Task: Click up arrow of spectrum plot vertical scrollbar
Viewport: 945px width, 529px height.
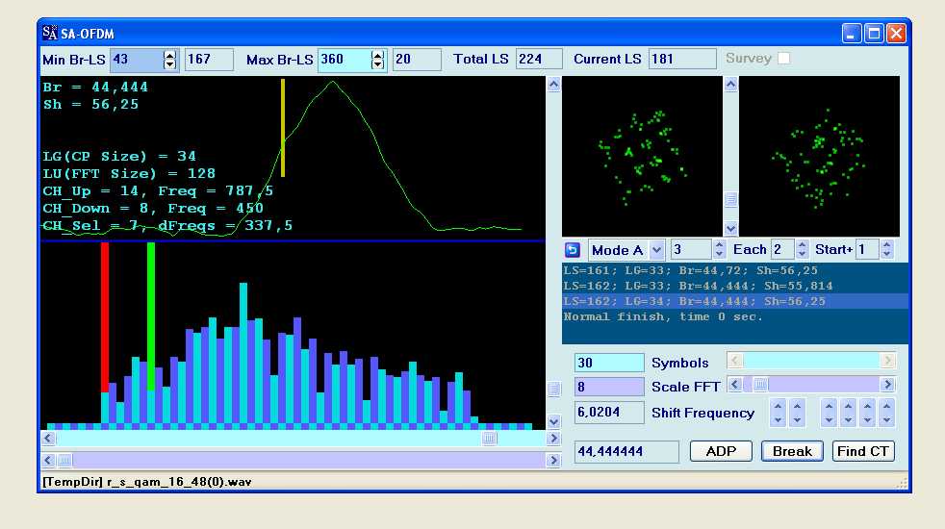Action: (554, 85)
